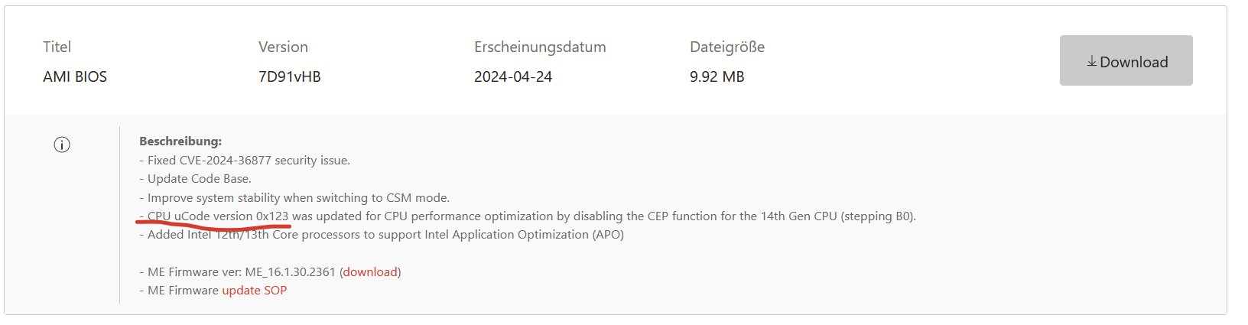Select the AMI BIOS title text
The height and width of the screenshot is (325, 1248).
[x=75, y=76]
